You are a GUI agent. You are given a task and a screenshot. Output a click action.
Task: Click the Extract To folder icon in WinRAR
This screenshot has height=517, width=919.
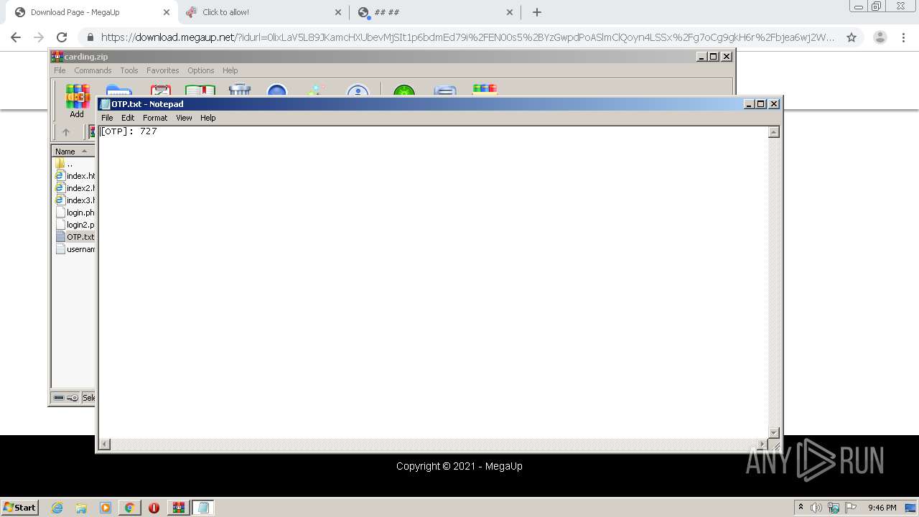coord(118,90)
